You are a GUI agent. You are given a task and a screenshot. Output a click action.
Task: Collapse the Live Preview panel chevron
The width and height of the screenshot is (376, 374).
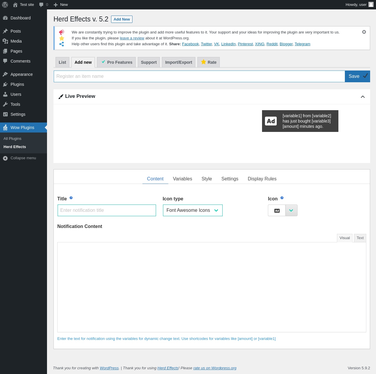pos(363,97)
